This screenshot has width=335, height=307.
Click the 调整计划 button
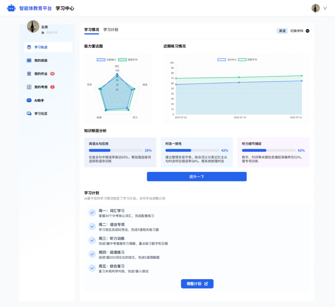click(x=197, y=284)
